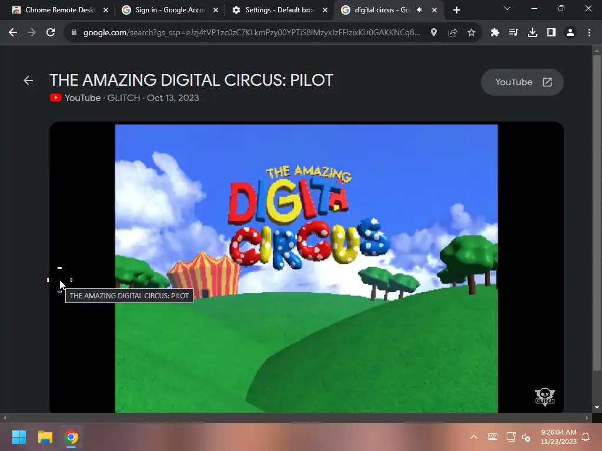Show hidden system tray icons chevron
The image size is (602, 451).
point(474,437)
